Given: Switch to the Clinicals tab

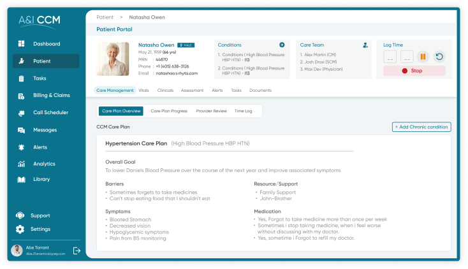Looking at the screenshot, I should click(165, 90).
